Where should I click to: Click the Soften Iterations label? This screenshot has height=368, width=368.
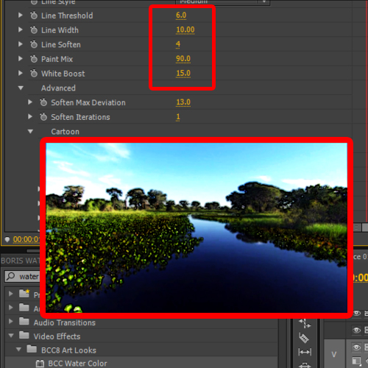point(80,117)
